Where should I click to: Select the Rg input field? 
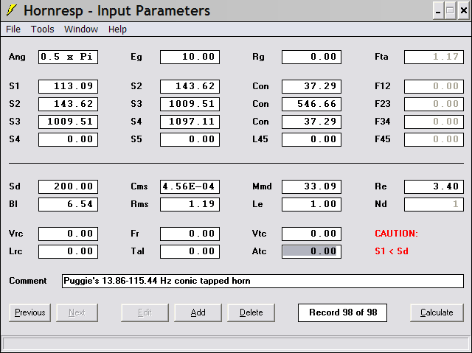[311, 57]
